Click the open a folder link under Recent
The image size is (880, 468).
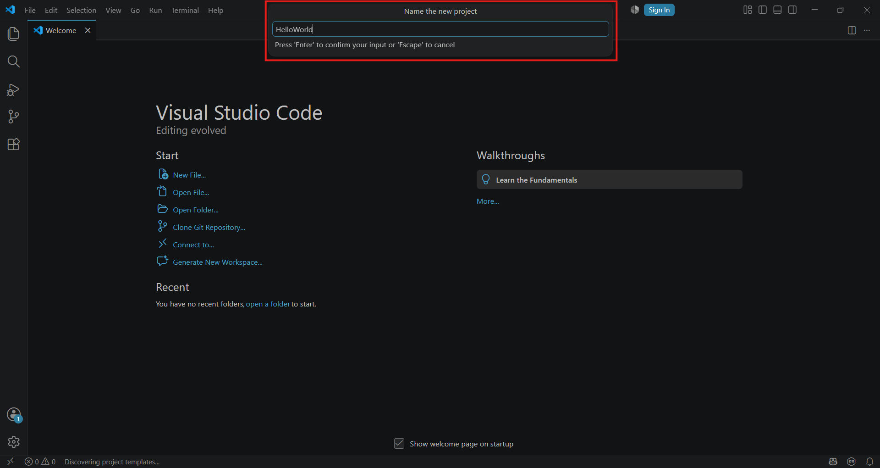click(x=268, y=304)
